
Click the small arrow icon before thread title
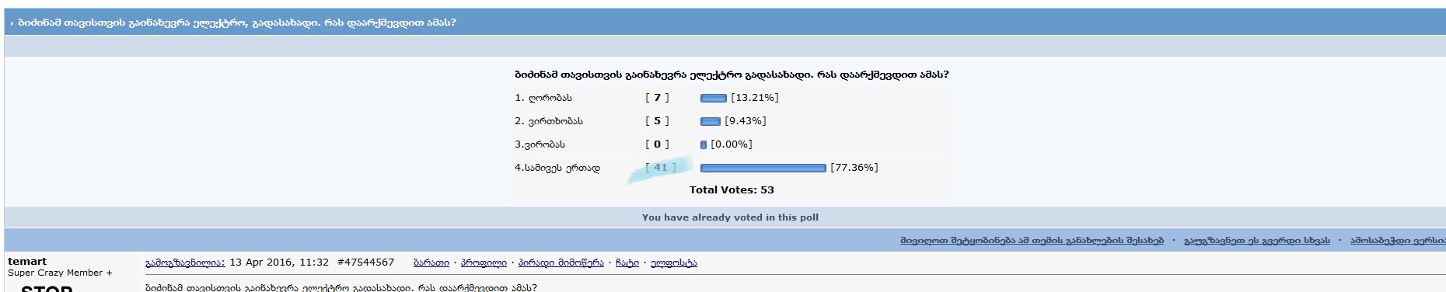click(12, 24)
